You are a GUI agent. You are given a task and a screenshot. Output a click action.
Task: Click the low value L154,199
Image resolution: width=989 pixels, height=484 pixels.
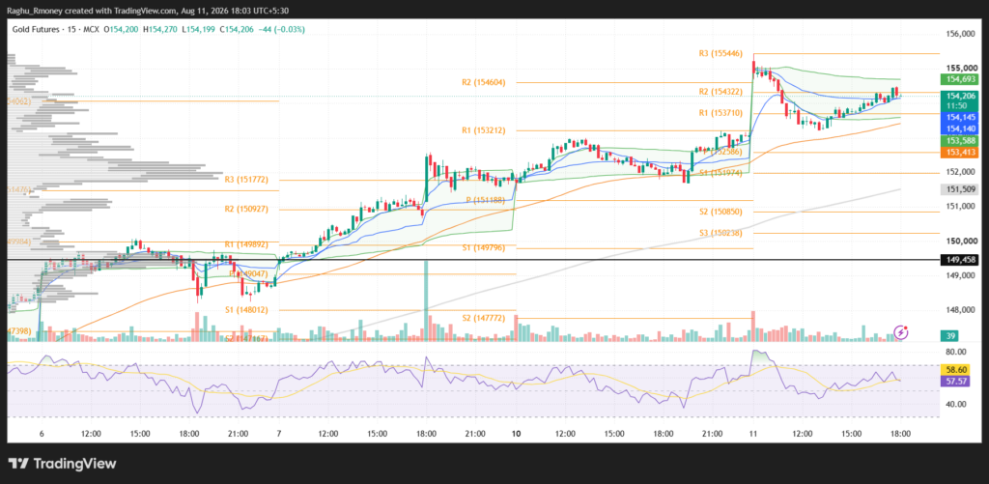[201, 29]
